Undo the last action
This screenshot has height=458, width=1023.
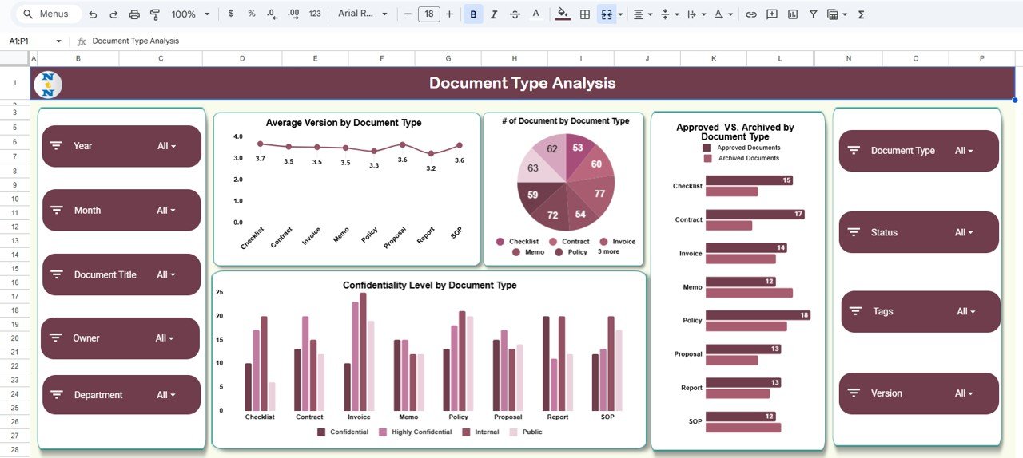(x=93, y=14)
